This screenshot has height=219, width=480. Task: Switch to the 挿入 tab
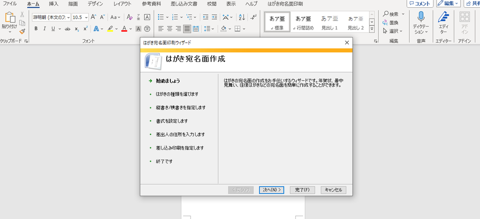click(54, 4)
